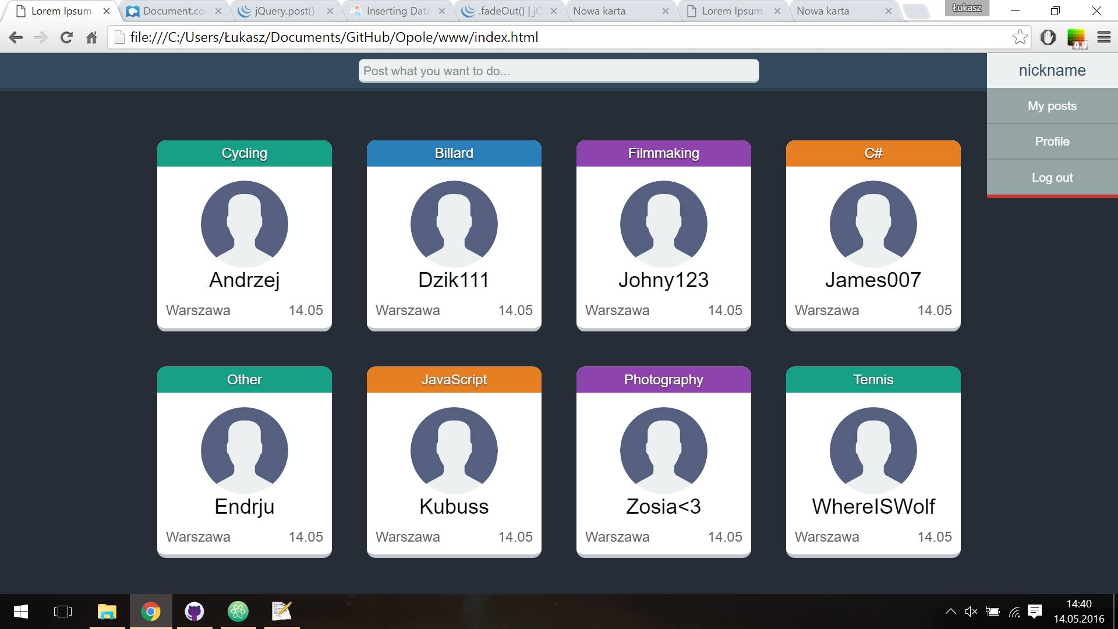Open Profile from the side menu
Viewport: 1118px width, 629px height.
click(x=1052, y=142)
